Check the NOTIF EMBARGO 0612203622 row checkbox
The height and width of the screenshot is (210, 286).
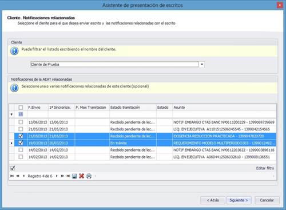[21, 150]
